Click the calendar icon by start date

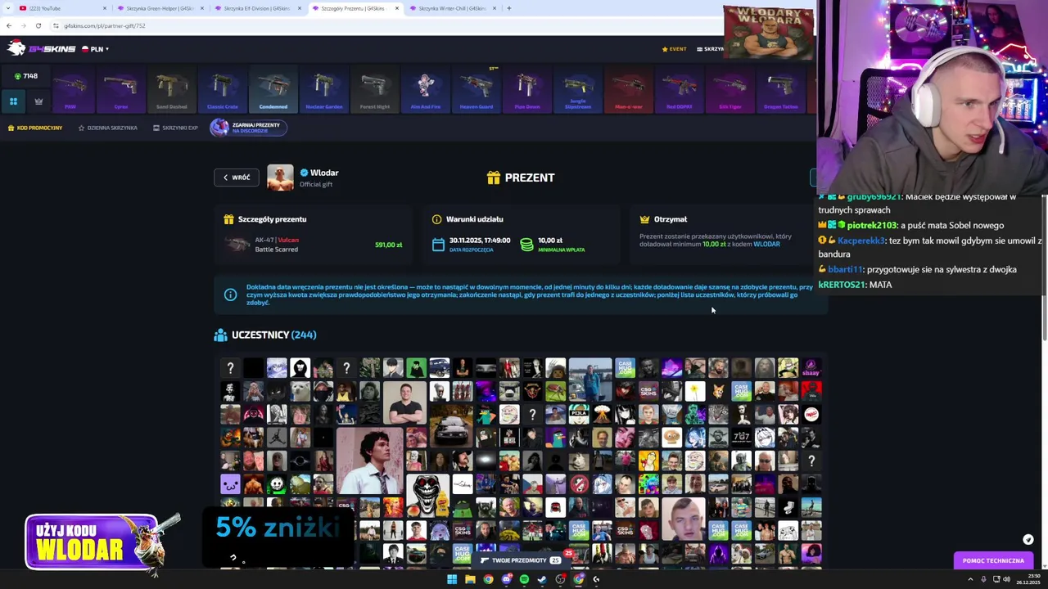click(438, 245)
